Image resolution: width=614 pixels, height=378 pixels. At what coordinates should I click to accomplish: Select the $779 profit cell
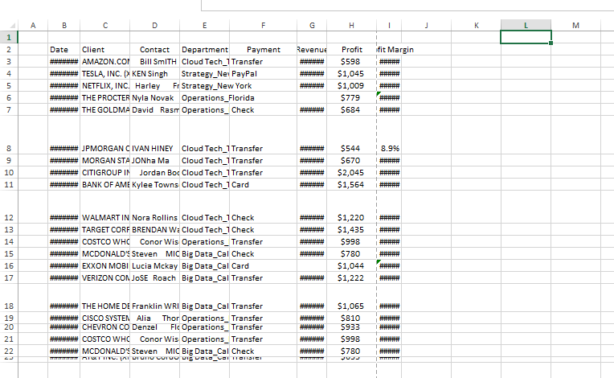tap(351, 98)
